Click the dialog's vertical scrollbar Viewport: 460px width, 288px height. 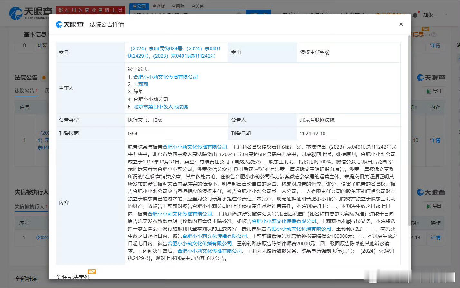(409, 129)
